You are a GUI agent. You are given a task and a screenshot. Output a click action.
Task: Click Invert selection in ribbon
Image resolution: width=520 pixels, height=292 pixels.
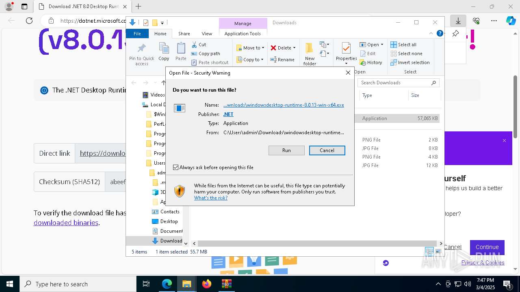click(x=410, y=62)
